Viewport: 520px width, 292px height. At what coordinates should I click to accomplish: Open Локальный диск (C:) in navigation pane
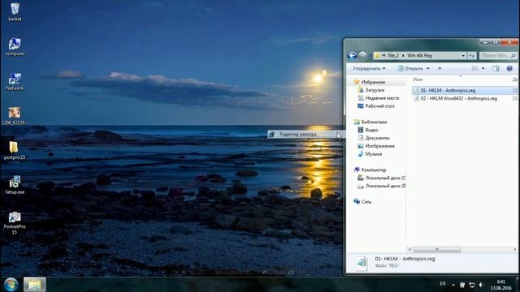[x=385, y=178]
